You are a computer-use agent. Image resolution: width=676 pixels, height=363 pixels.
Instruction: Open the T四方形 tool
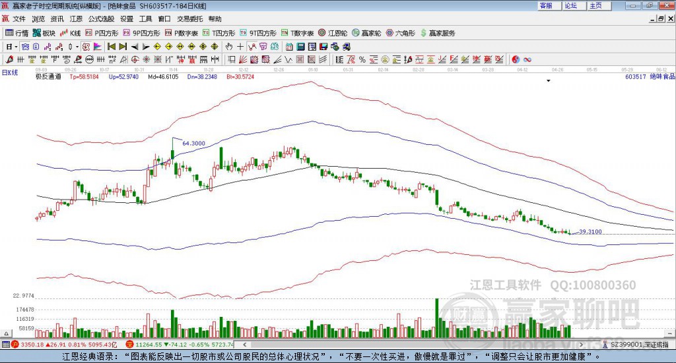click(219, 33)
